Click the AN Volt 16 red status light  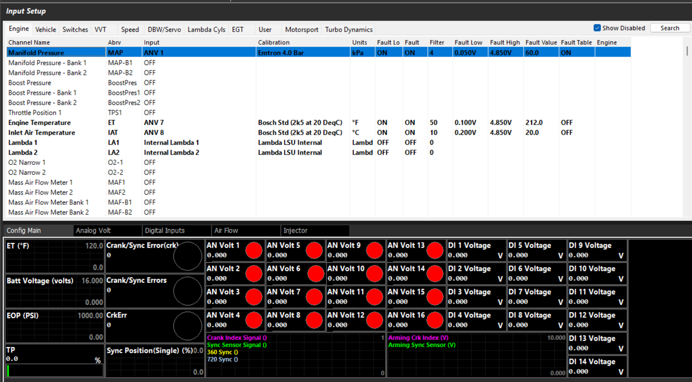point(434,320)
